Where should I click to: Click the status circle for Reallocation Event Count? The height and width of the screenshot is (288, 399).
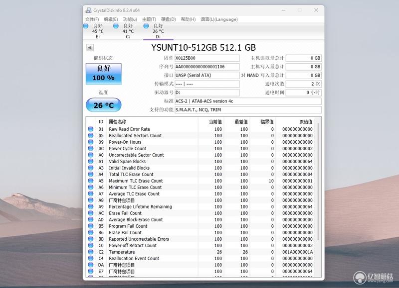(x=91, y=258)
